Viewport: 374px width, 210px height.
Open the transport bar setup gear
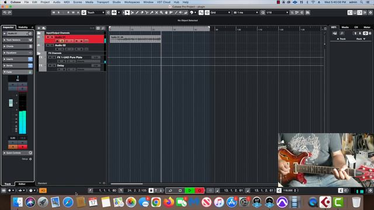[370, 191]
